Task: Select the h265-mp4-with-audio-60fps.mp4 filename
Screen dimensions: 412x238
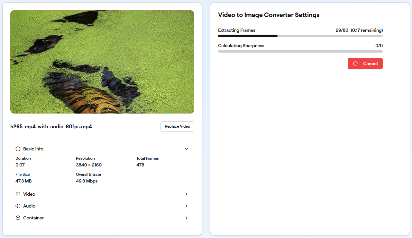Action: click(x=51, y=126)
